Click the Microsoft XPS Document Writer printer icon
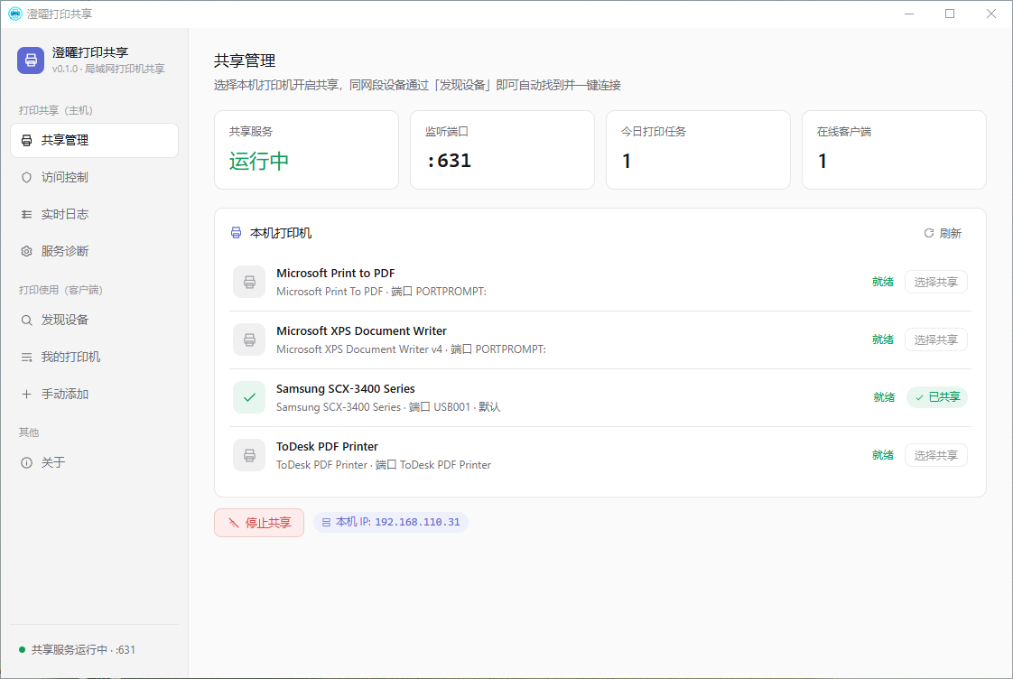The width and height of the screenshot is (1013, 679). (x=249, y=339)
